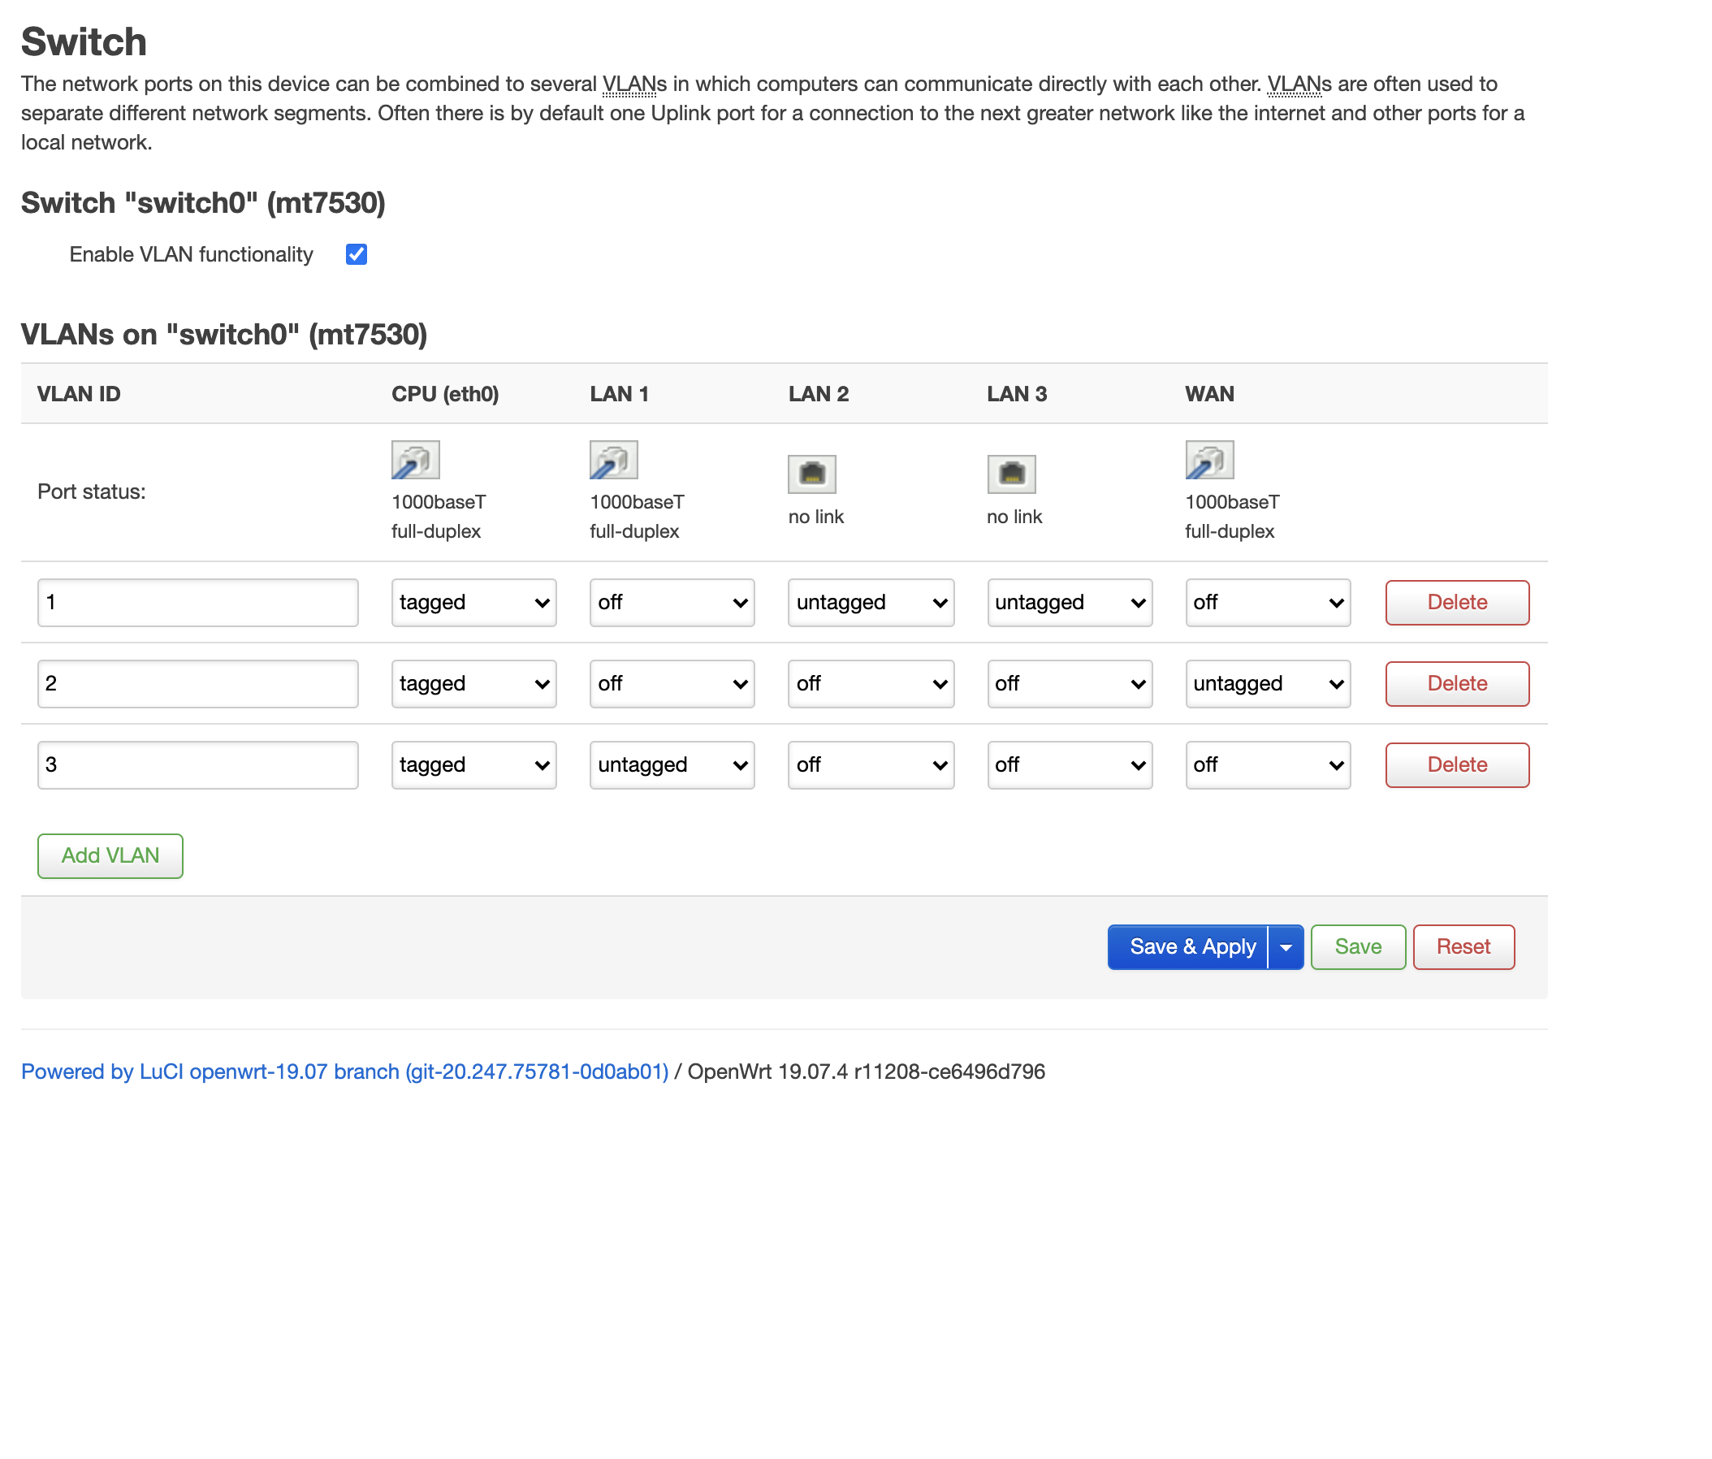Click the Add VLAN button

click(x=110, y=855)
